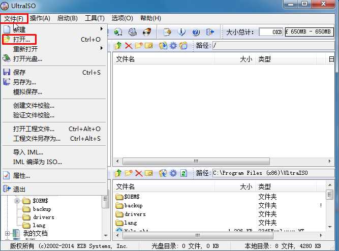Click the local path input field
Screen dimensions: 339x251
click(x=272, y=173)
